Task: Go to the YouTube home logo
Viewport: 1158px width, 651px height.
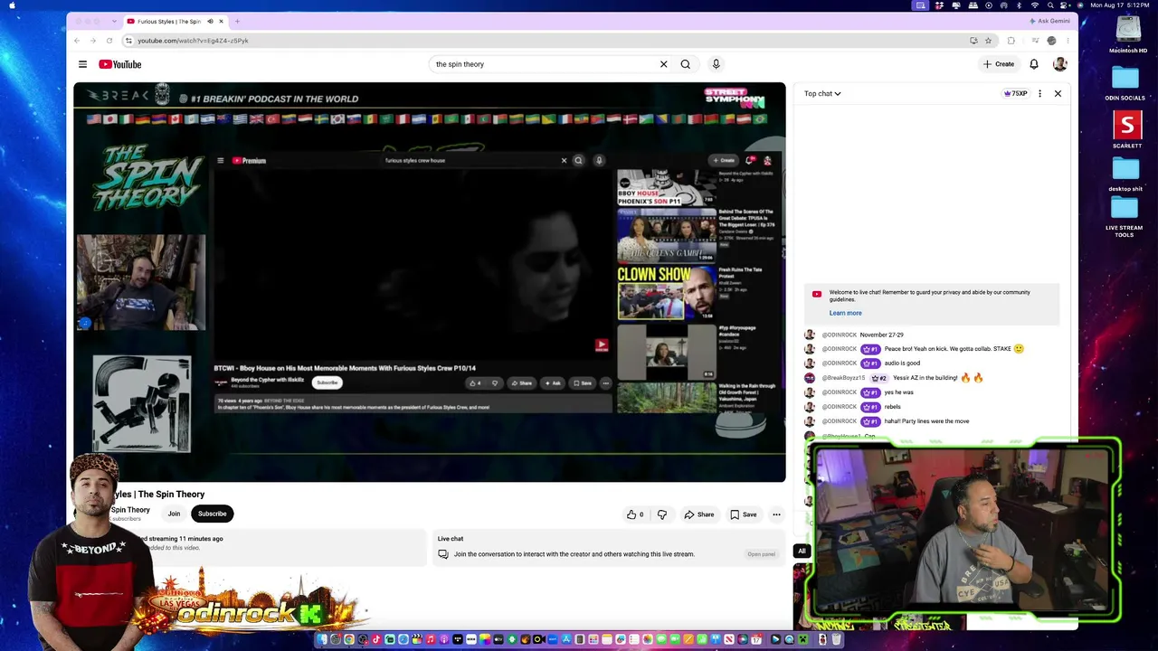Action: coord(120,64)
